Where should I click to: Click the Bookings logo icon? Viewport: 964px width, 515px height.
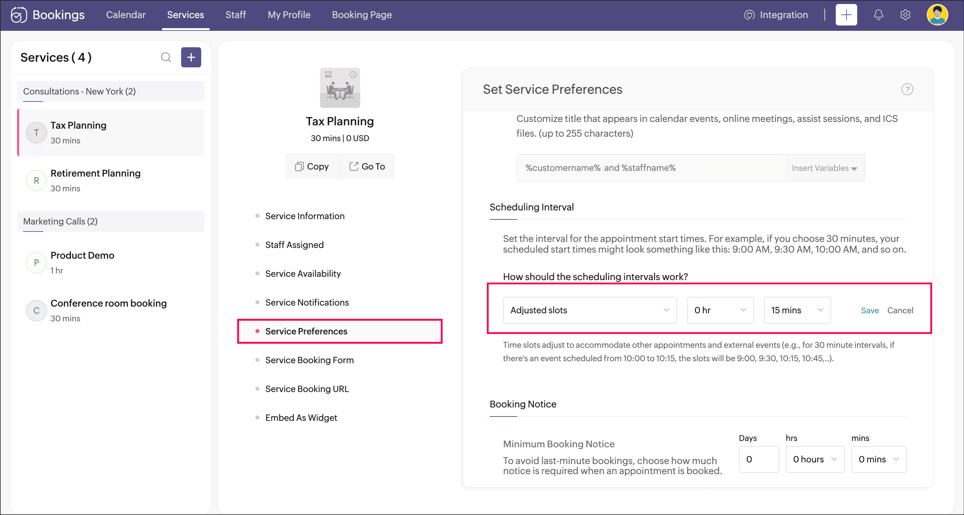pyautogui.click(x=18, y=15)
